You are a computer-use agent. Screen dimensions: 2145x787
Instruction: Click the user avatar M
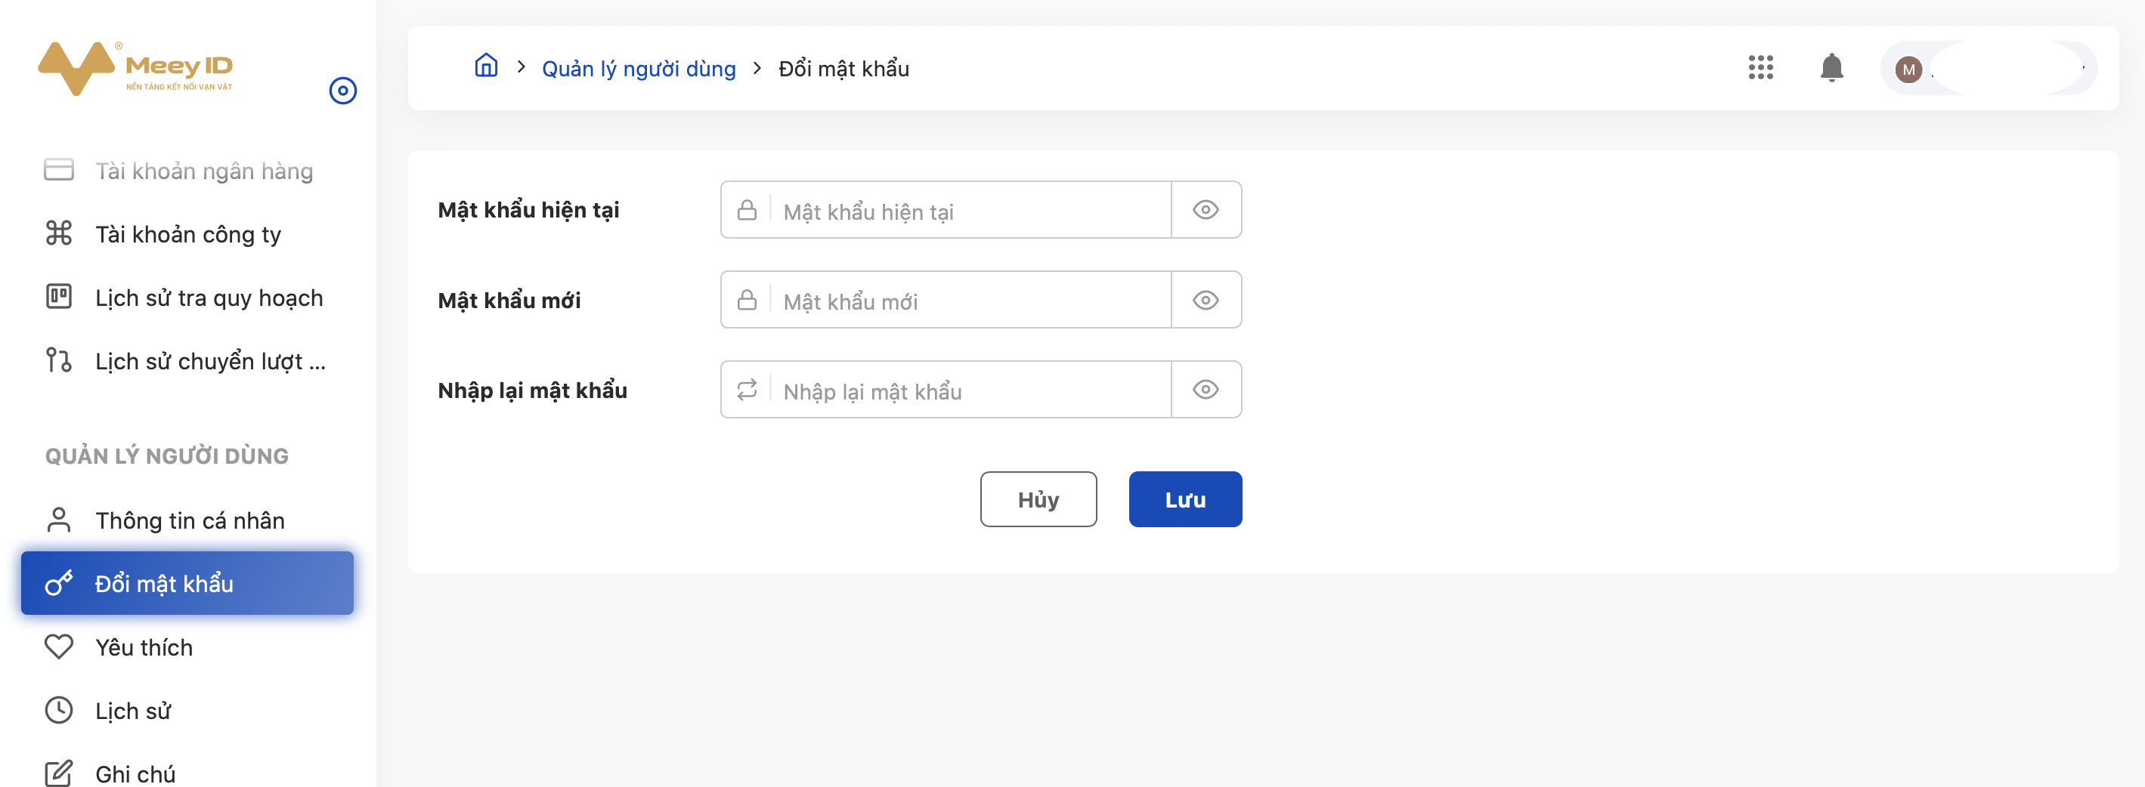pyautogui.click(x=1908, y=69)
